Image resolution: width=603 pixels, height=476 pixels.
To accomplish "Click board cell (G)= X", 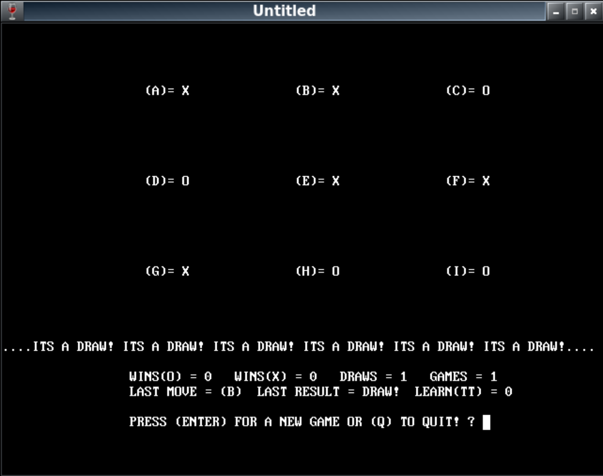I will (x=167, y=271).
